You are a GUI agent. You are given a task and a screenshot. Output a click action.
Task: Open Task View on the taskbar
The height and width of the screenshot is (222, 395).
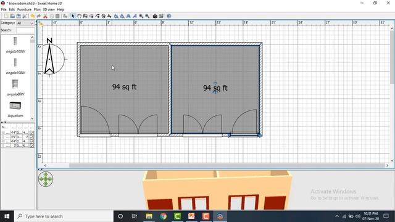[x=135, y=216]
